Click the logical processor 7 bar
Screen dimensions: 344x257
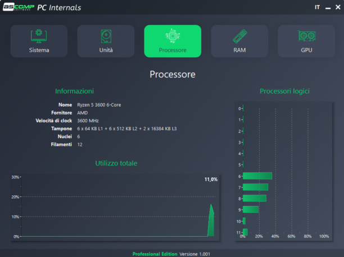(x=256, y=187)
